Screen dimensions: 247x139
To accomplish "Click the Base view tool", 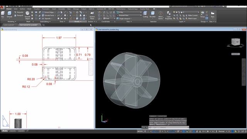I will pyautogui.click(x=213, y=14).
